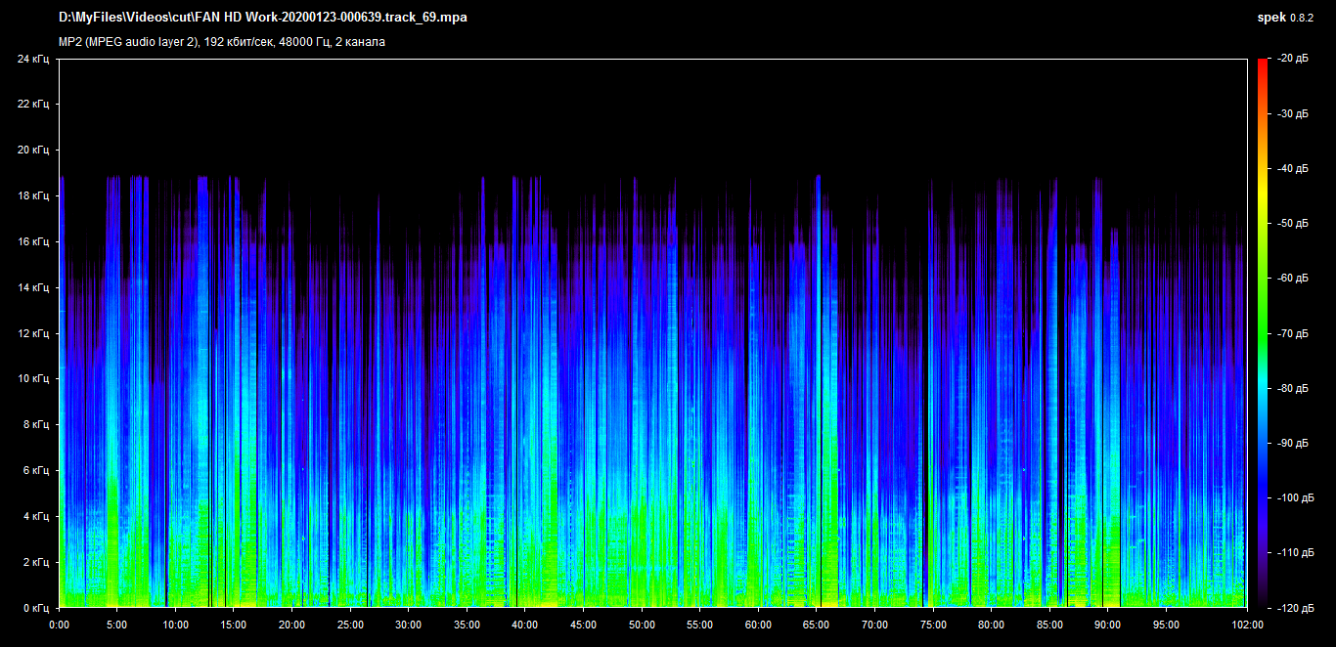
Task: Click the 0 кГц frequency label
Action: click(x=36, y=608)
